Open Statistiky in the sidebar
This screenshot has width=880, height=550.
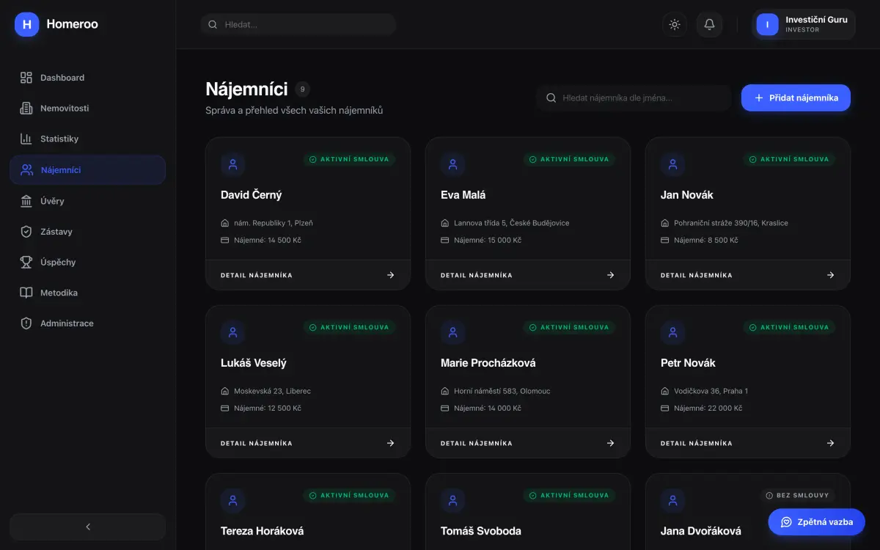coord(88,139)
